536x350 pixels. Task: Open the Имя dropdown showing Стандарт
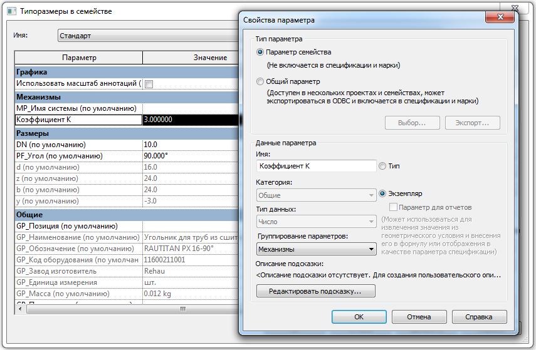click(x=149, y=36)
